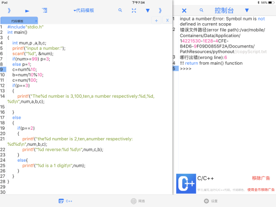276x207 pixels.
Task: Click the right curly bracket icon near the console
Action: tap(160, 10)
